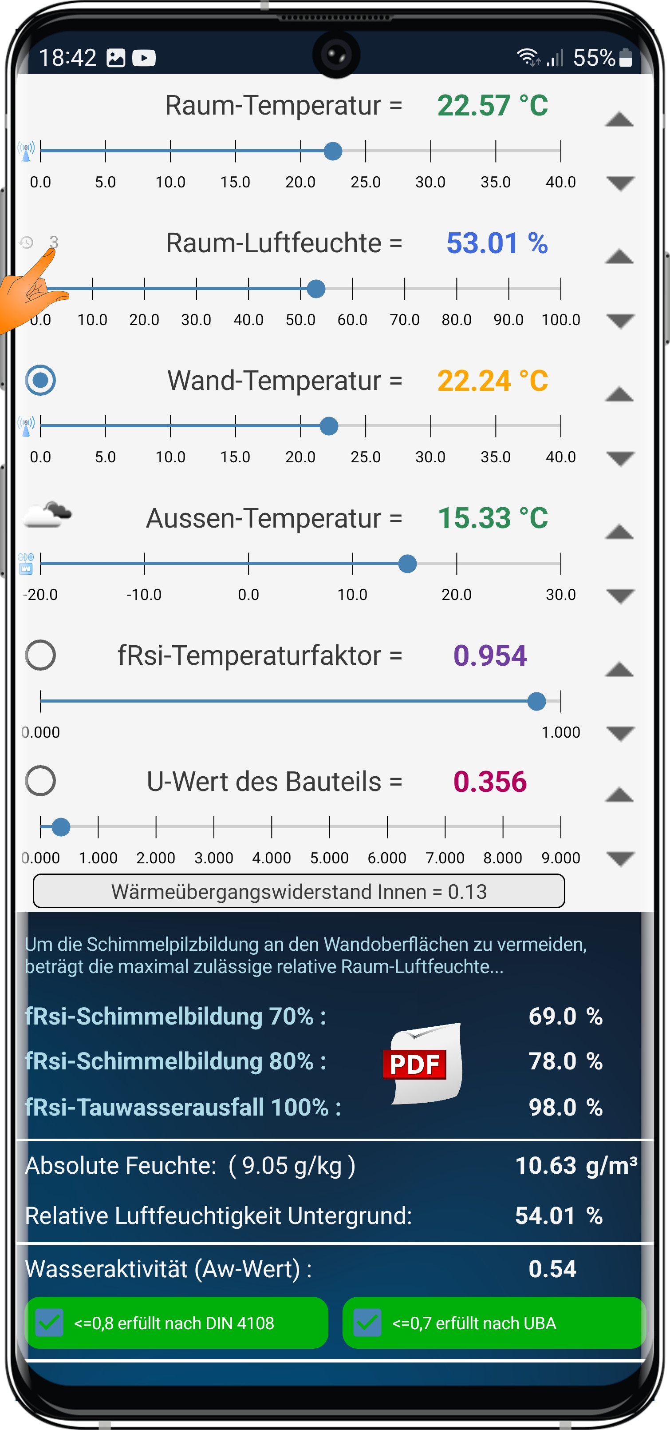Increase Aussen-Temperatur with up arrow
This screenshot has height=1430, width=670.
point(619,532)
